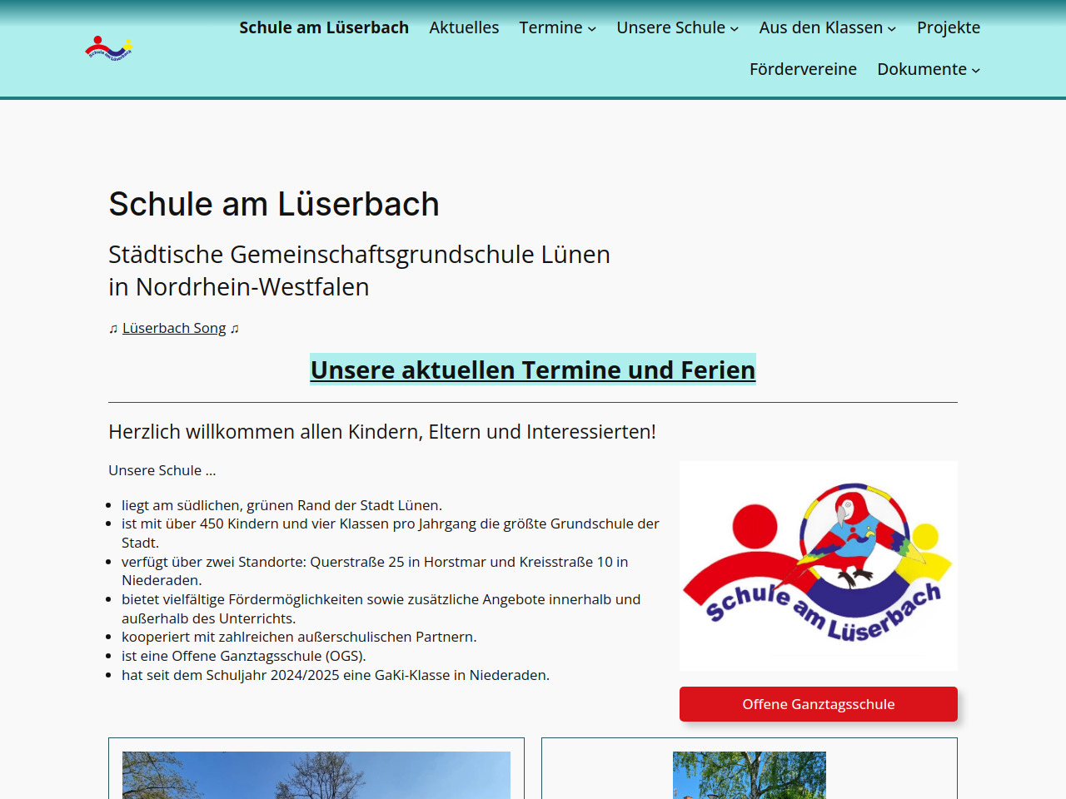Go to the Aktuelles page
1066x799 pixels.
point(464,27)
